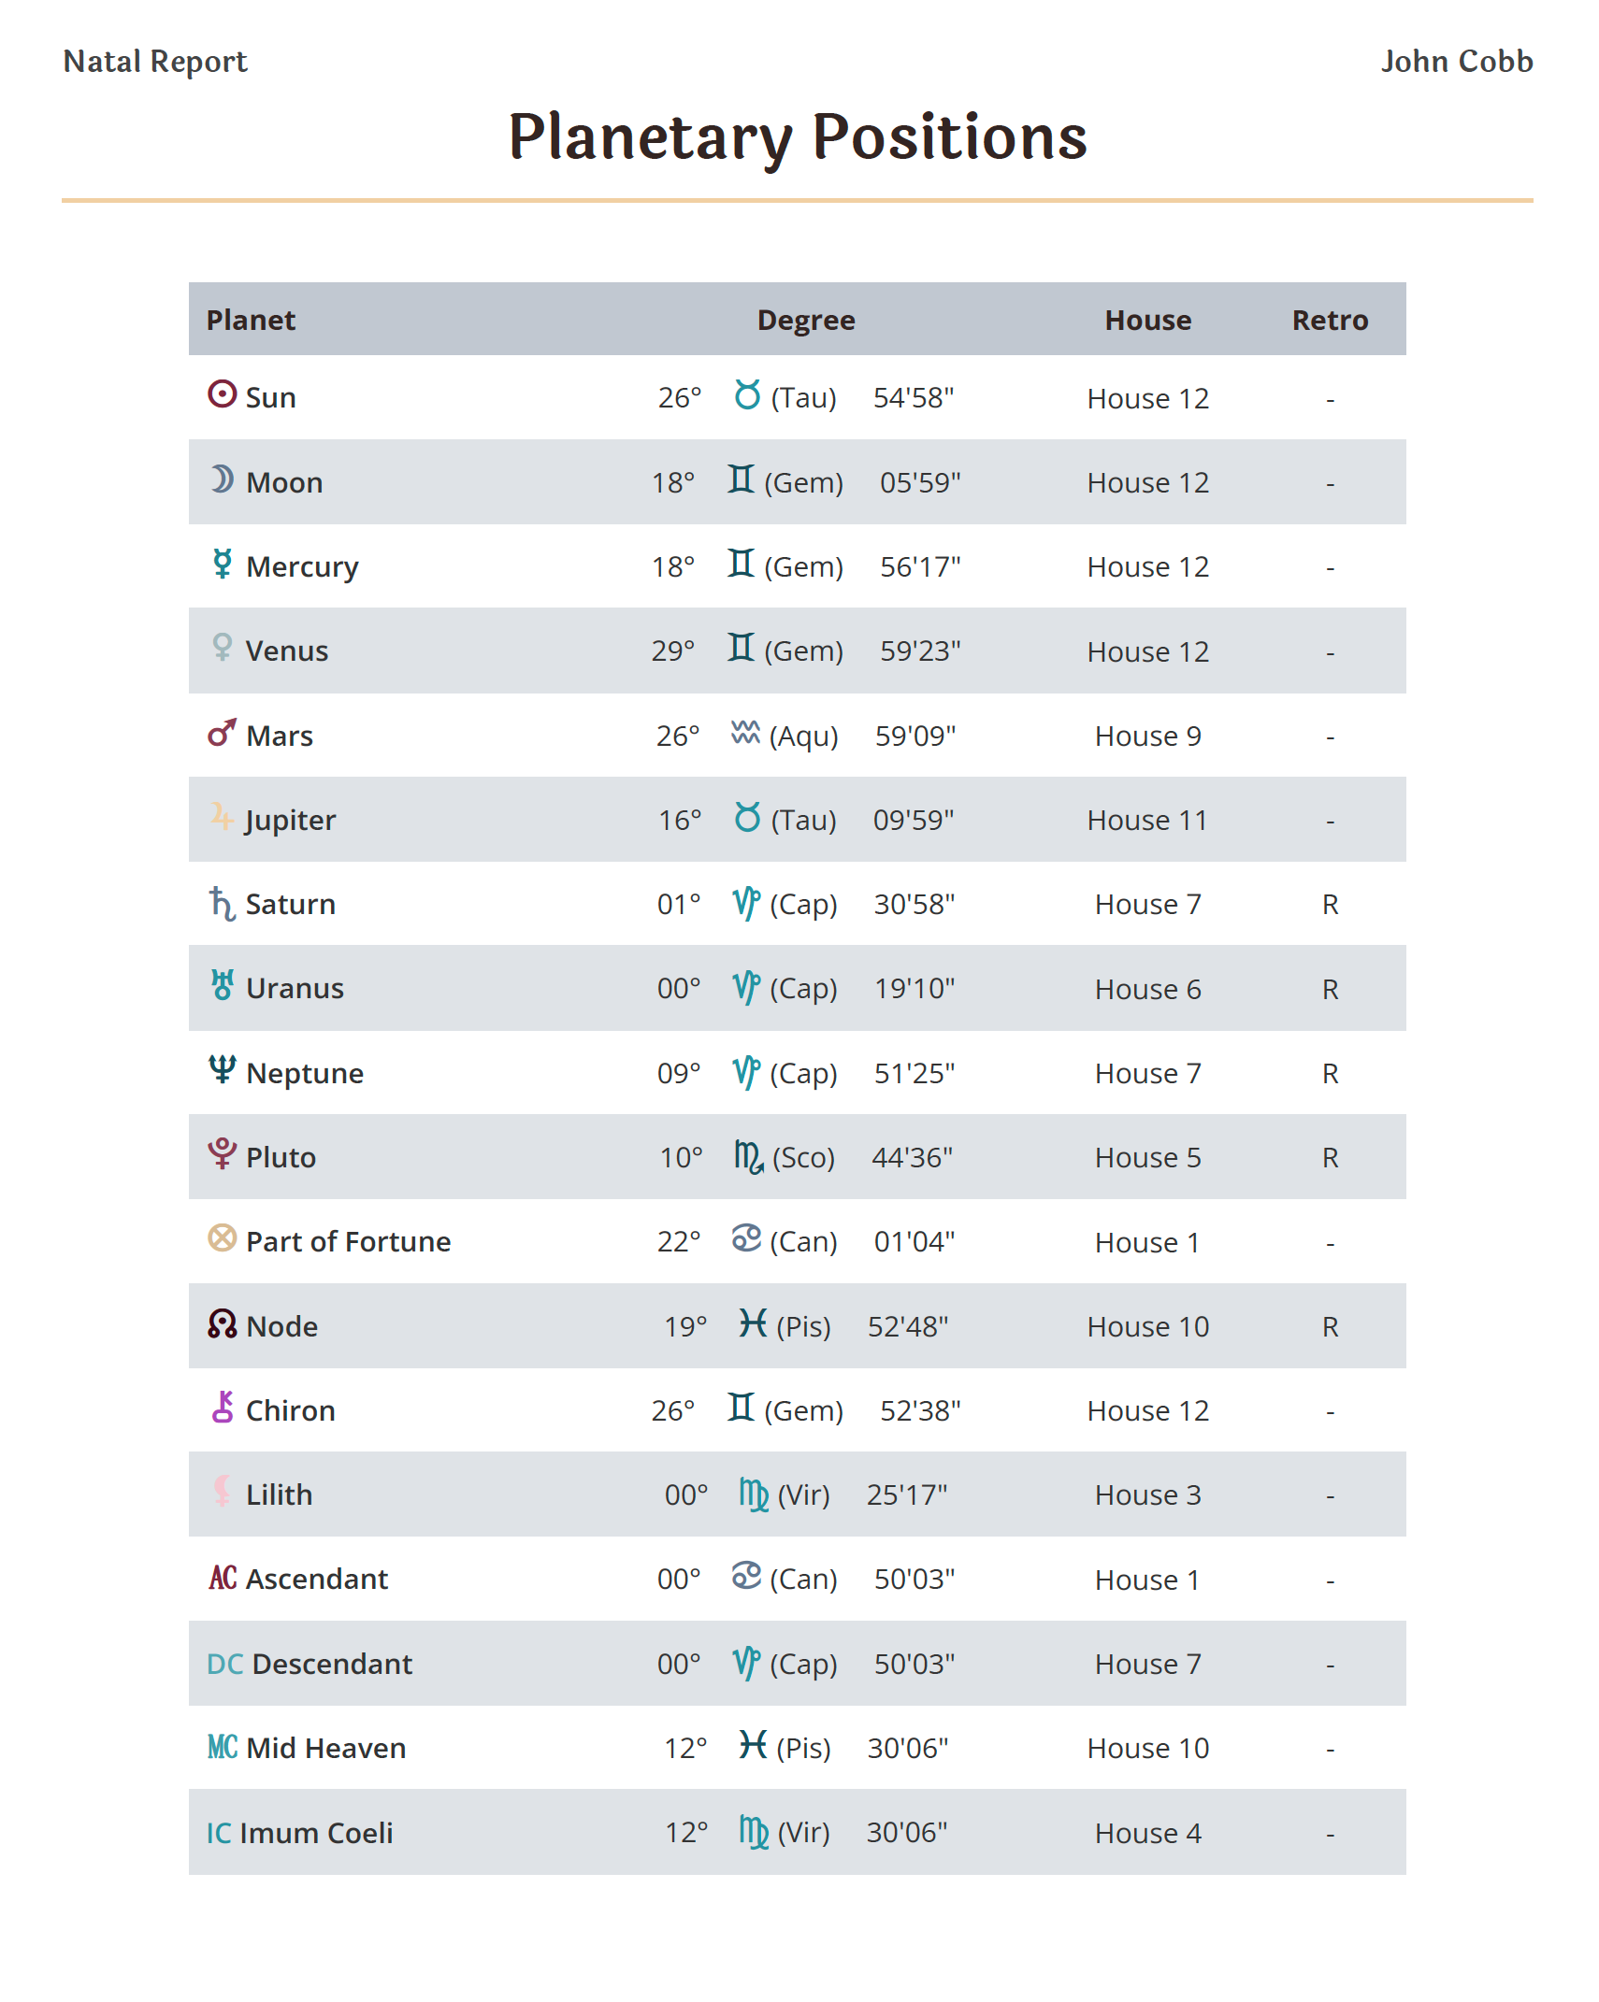This screenshot has width=1599, height=2002.
Task: Select the Part of Fortune circled-cross icon
Action: [x=222, y=1238]
